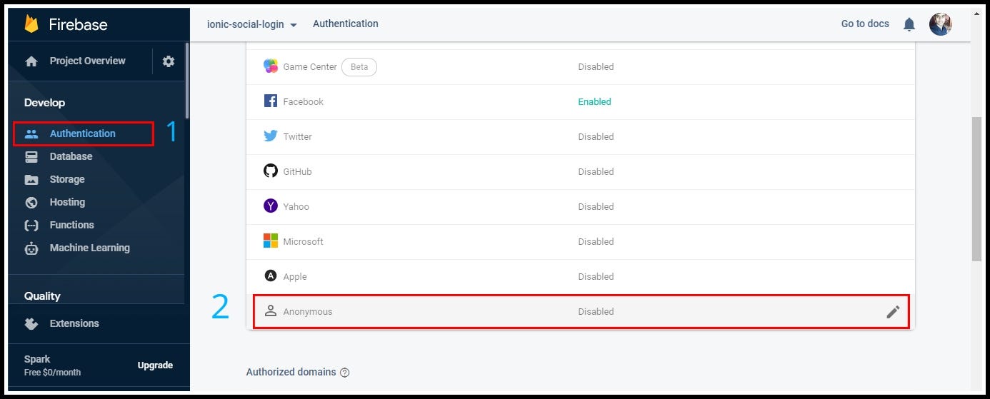The width and height of the screenshot is (990, 399).
Task: Open Extensions in the sidebar
Action: tap(74, 323)
